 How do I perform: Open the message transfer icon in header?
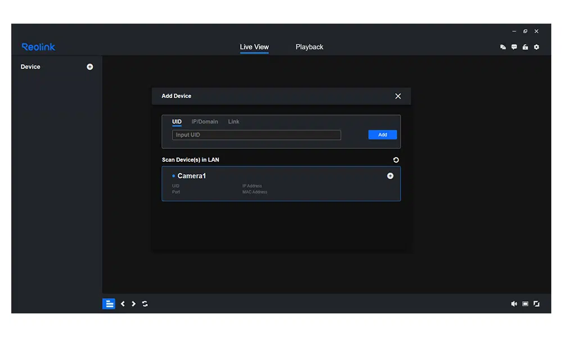pos(503,47)
